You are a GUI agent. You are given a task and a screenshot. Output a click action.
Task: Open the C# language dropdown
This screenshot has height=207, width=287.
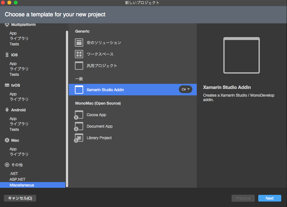(x=186, y=89)
